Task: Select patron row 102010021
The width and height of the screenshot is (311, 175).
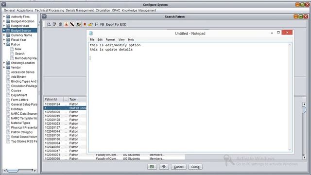Action: click(114, 155)
